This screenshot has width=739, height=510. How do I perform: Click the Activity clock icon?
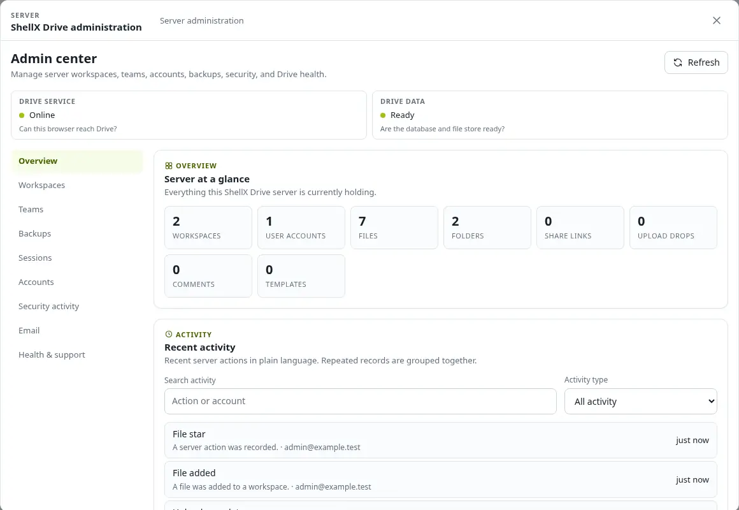pos(169,334)
